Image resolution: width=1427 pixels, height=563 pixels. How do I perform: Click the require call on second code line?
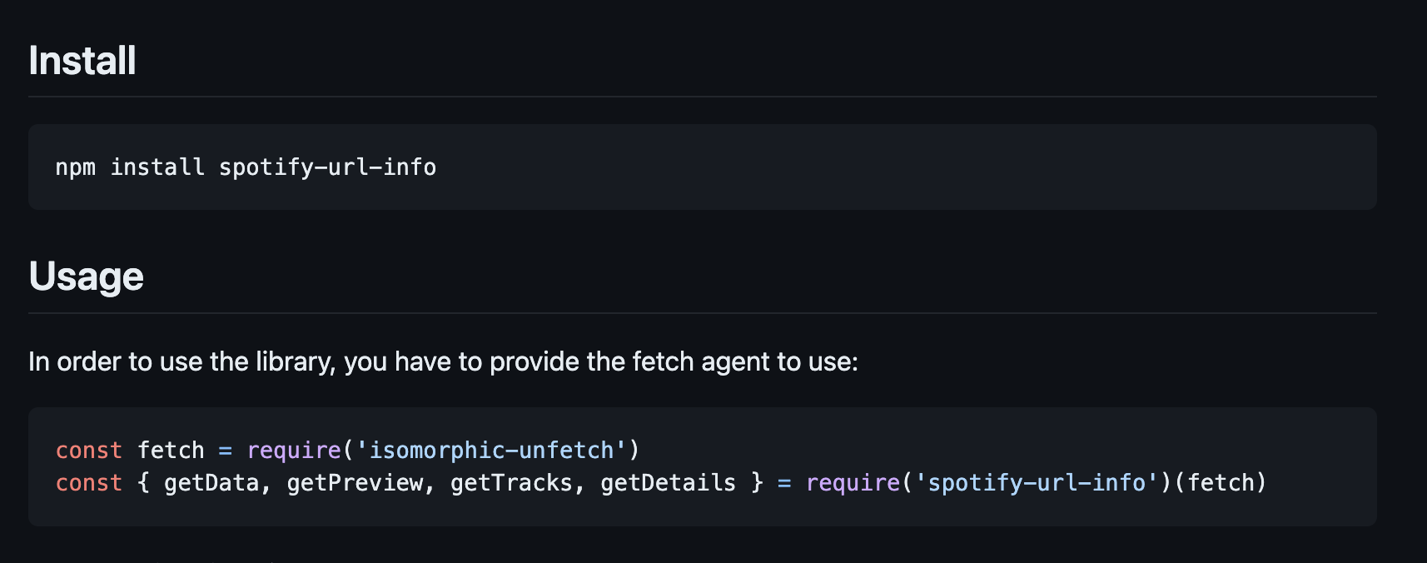[853, 483]
